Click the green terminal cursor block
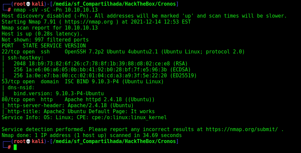 click(15, 147)
